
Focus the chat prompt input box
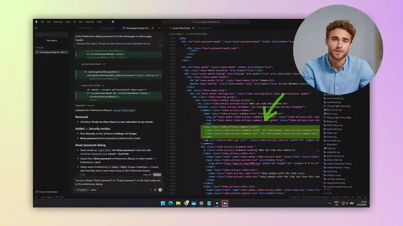coord(118,182)
